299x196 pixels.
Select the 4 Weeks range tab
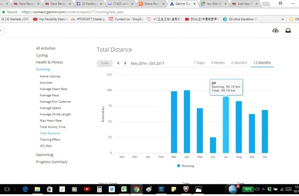(218, 63)
